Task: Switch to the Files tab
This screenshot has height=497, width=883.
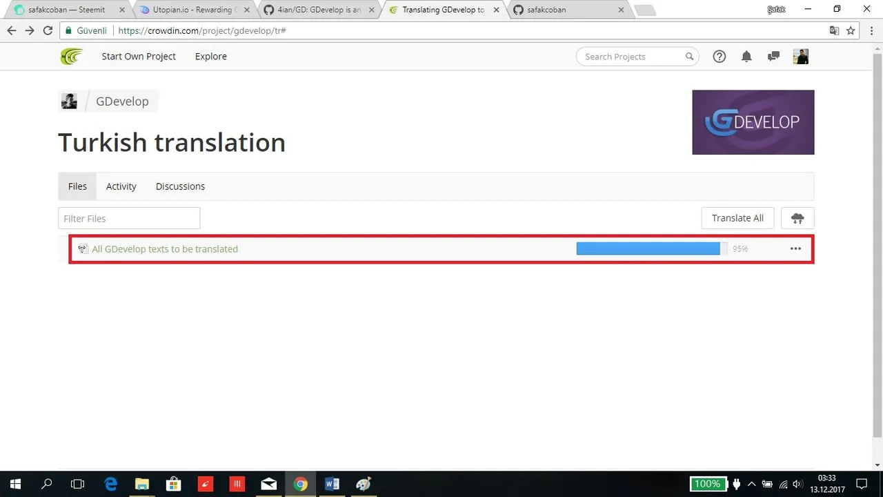Action: tap(77, 186)
